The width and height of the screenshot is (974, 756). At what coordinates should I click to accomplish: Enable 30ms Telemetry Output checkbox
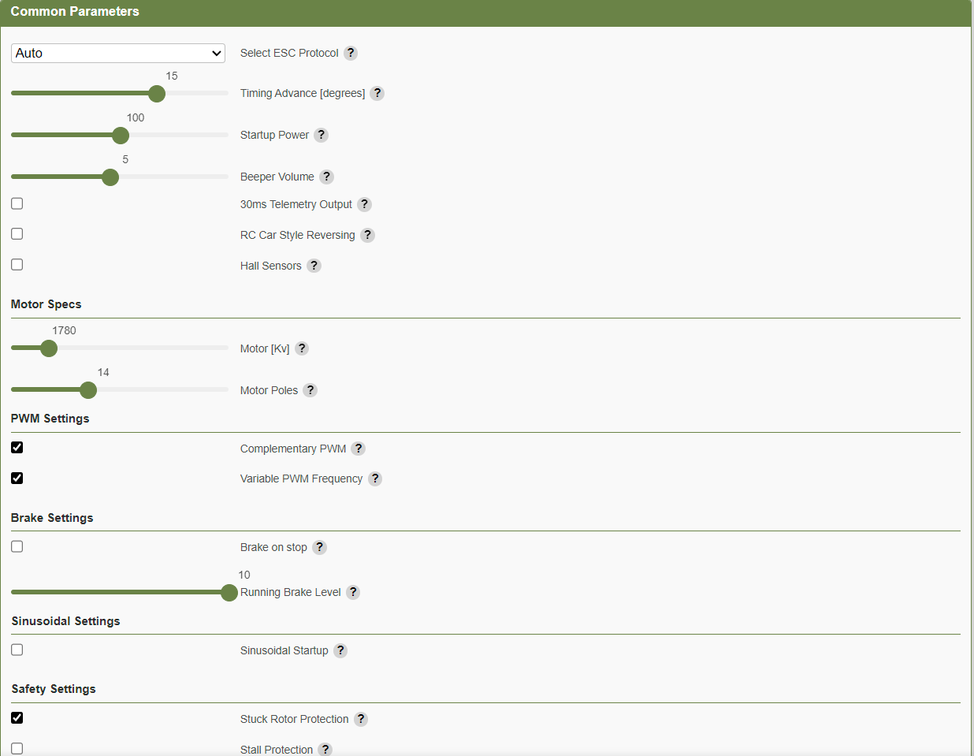(x=17, y=203)
